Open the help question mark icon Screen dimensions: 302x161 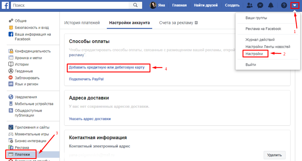(x=284, y=5)
